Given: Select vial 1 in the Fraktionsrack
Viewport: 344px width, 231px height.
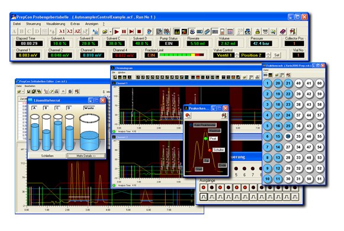Looking at the screenshot, I should click(x=268, y=84).
